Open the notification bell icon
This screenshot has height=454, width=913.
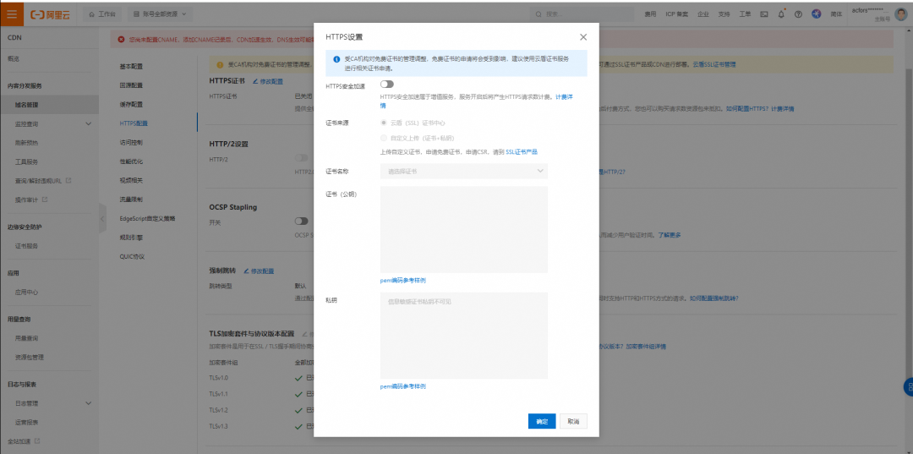781,14
